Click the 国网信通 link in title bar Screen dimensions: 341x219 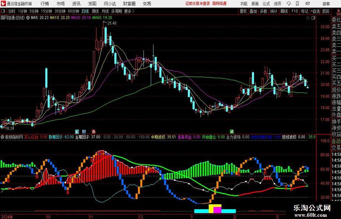[219, 4]
